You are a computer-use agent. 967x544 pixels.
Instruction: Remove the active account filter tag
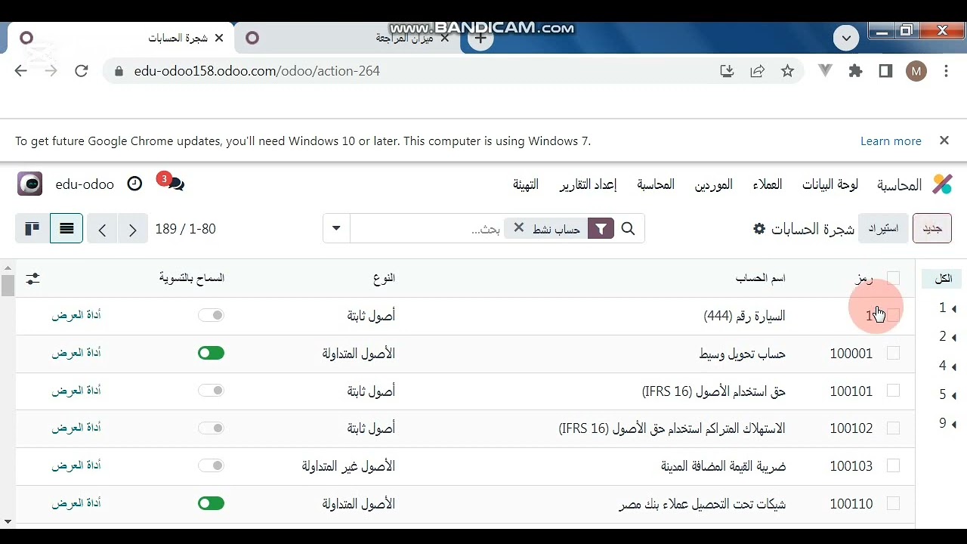coord(518,228)
